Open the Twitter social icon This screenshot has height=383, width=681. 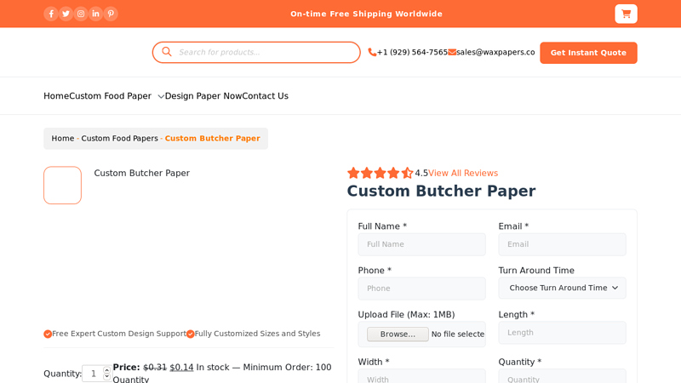[66, 14]
